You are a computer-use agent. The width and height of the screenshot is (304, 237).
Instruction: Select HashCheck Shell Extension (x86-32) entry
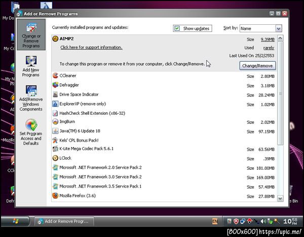click(164, 113)
